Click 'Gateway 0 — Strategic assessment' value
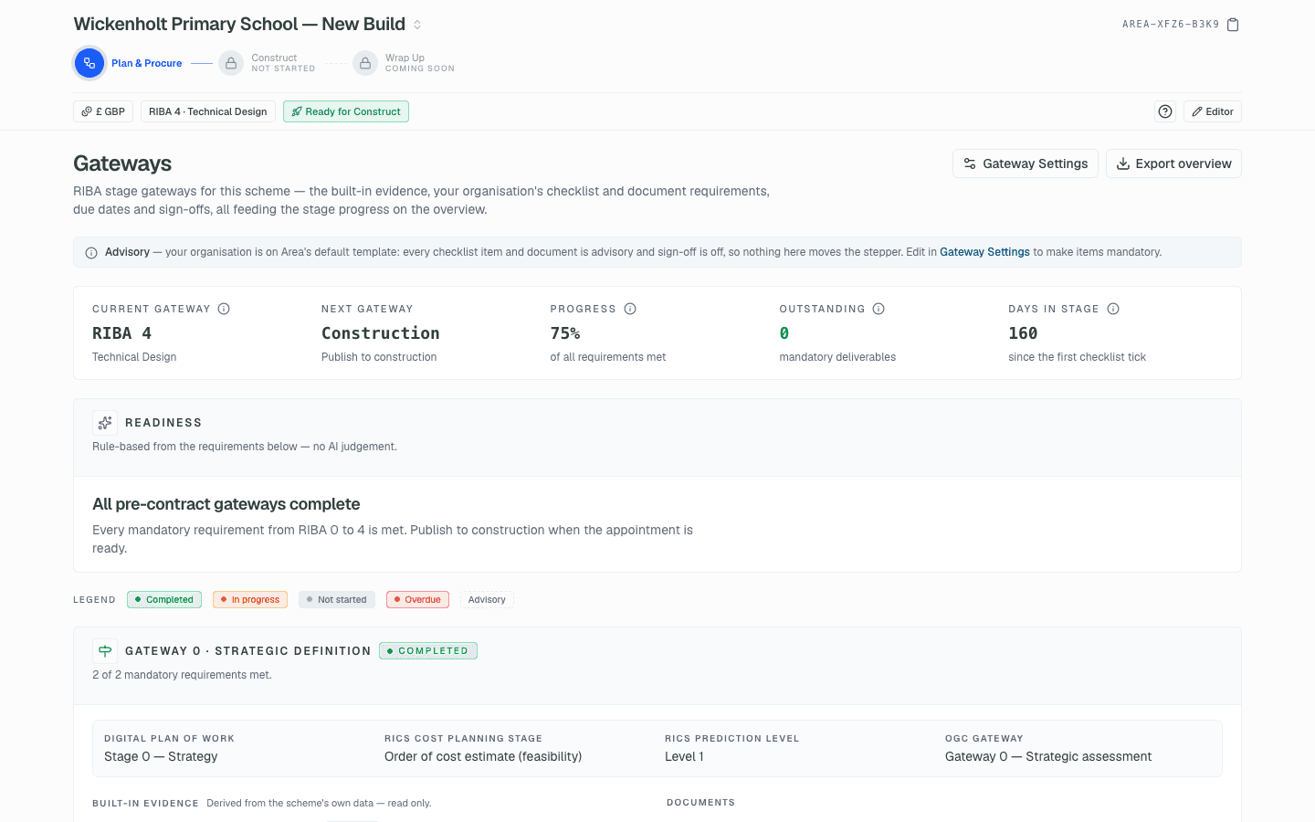1315x822 pixels. pos(1048,756)
